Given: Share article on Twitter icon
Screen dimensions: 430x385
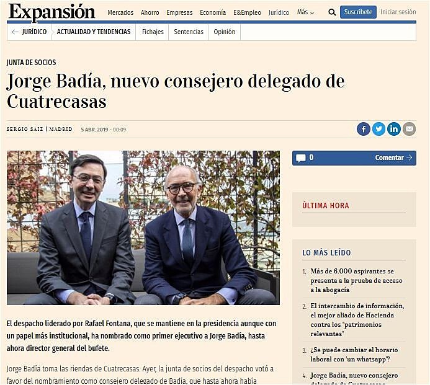Looking at the screenshot, I should [378, 129].
